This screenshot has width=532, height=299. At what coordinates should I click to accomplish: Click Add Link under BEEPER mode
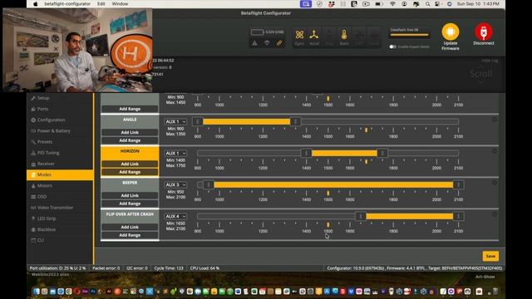click(x=130, y=196)
